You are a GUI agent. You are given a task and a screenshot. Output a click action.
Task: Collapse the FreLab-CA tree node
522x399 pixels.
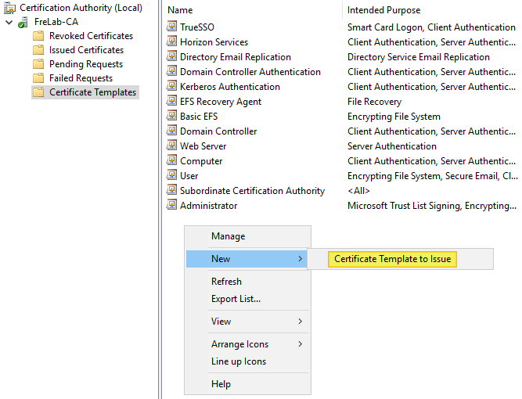(9, 22)
